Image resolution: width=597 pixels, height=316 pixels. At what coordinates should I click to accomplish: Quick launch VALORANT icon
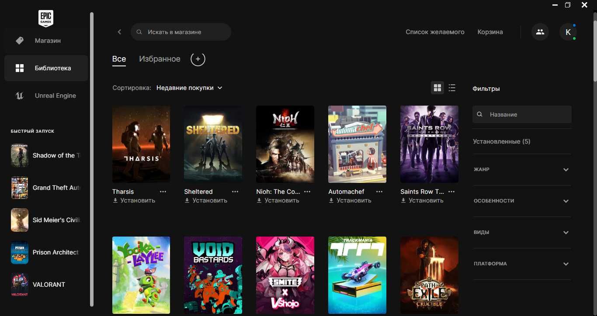point(20,285)
